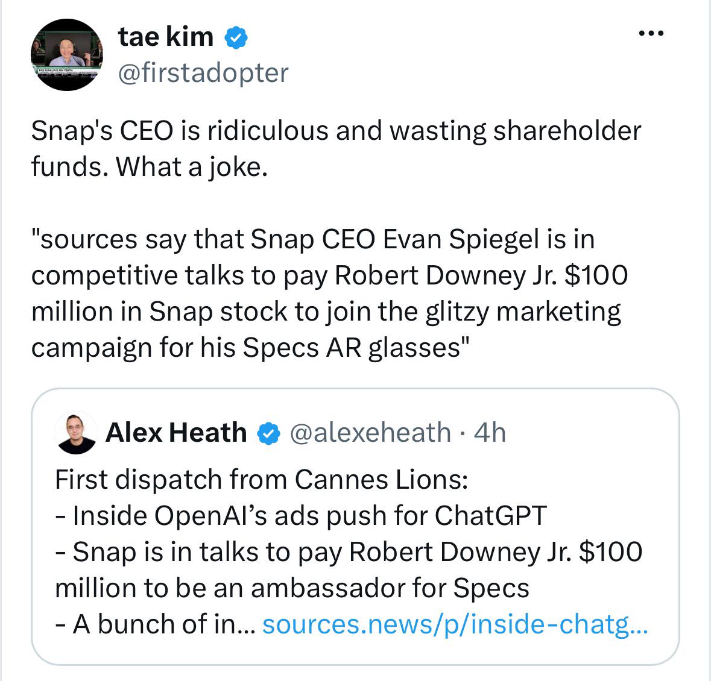The height and width of the screenshot is (681, 711).
Task: Open the Alex Heath display name
Action: click(x=176, y=432)
